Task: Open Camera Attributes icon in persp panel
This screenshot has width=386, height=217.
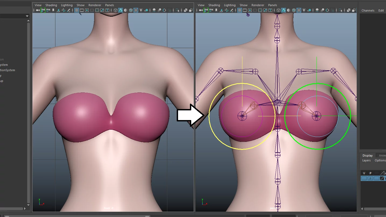Action: 211,10
